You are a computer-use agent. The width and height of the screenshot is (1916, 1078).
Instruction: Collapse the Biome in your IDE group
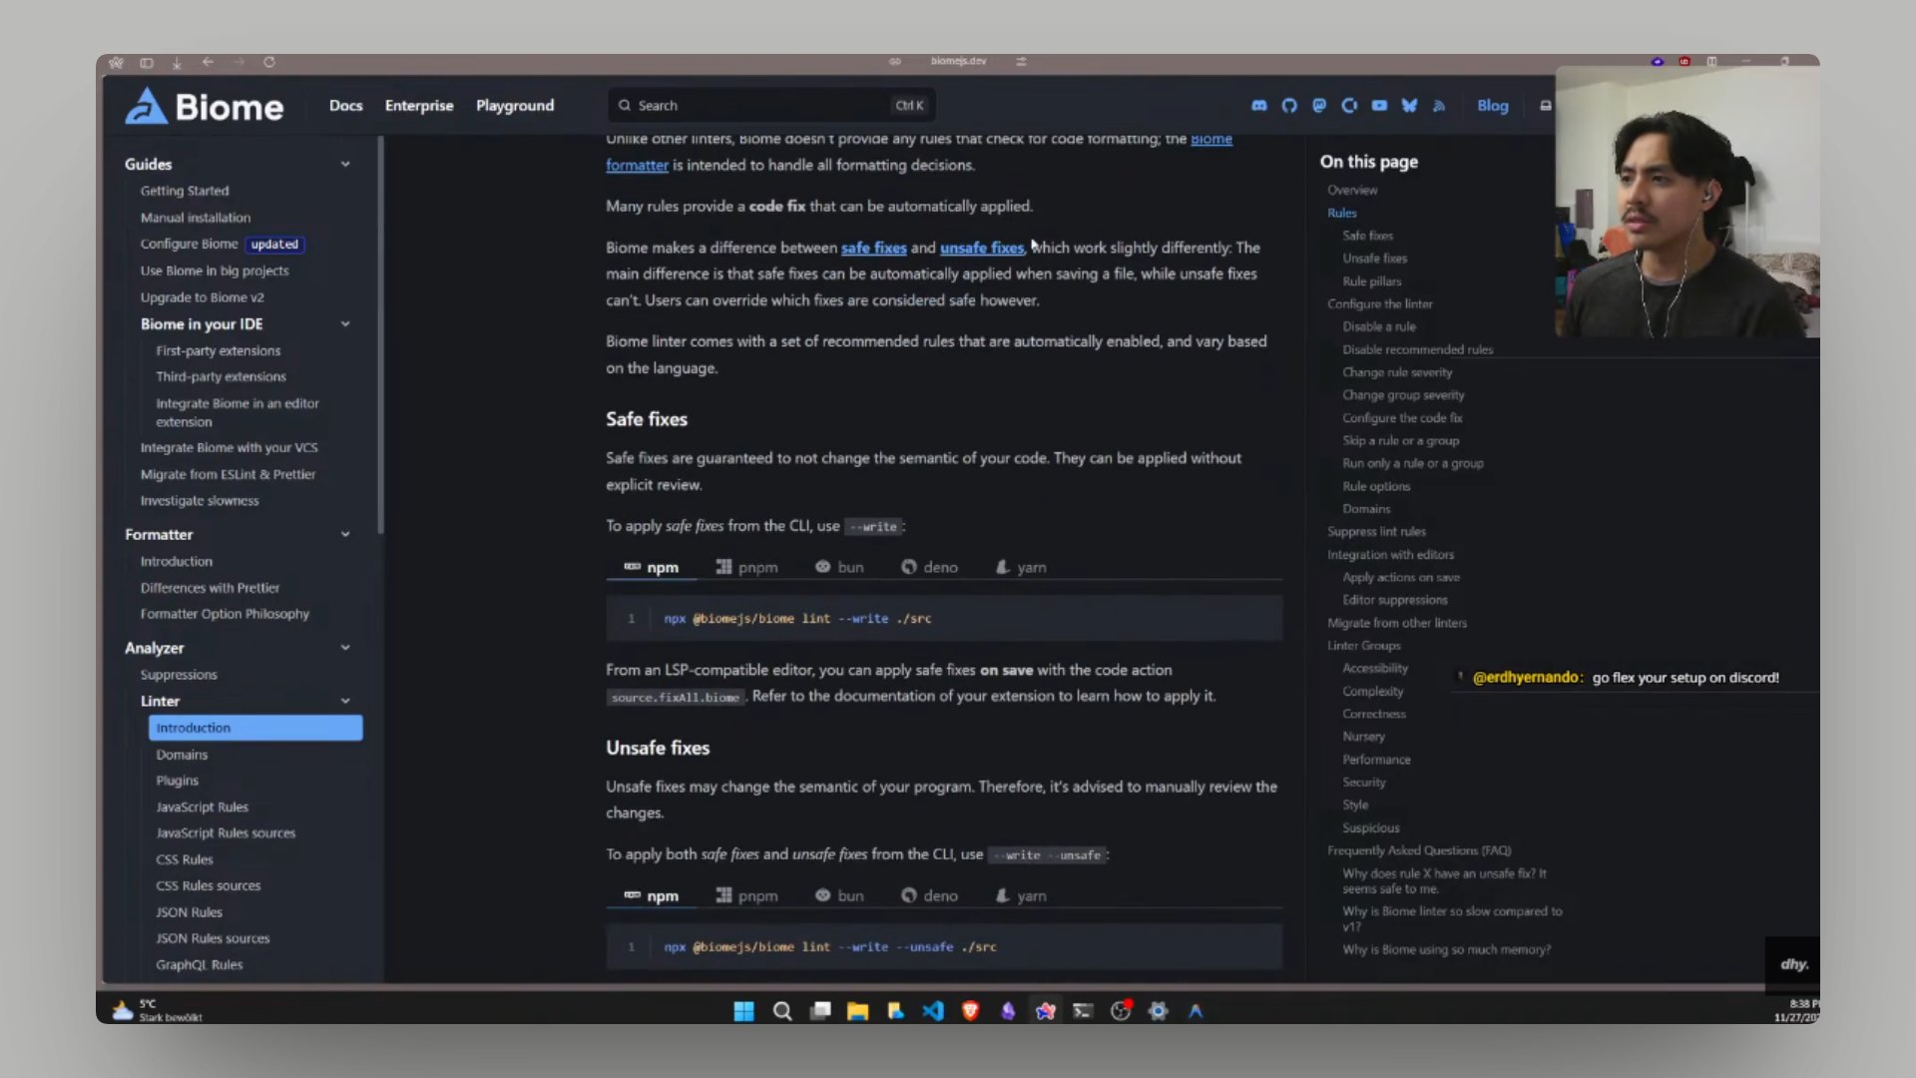click(345, 324)
